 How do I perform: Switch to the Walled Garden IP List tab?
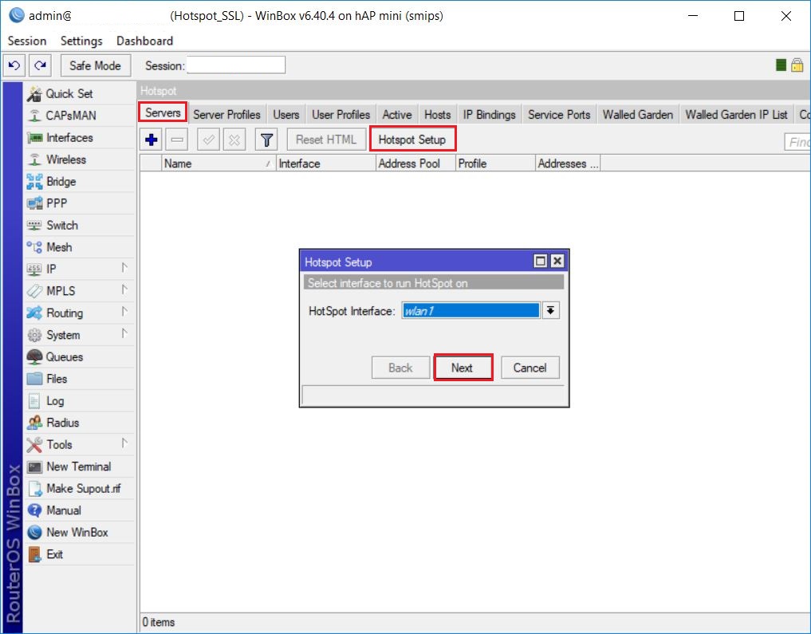tap(737, 115)
